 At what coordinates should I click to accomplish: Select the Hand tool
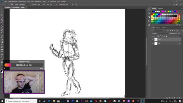[x=2, y=62]
